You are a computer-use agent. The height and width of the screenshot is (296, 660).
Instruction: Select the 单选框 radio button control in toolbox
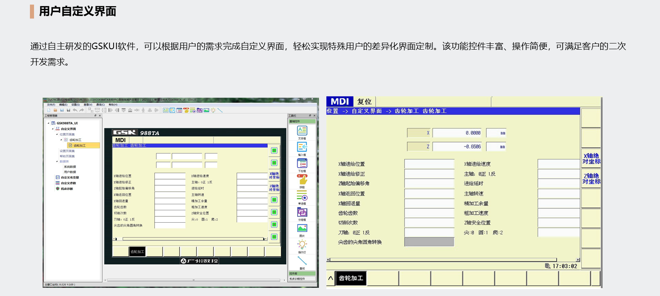[302, 196]
